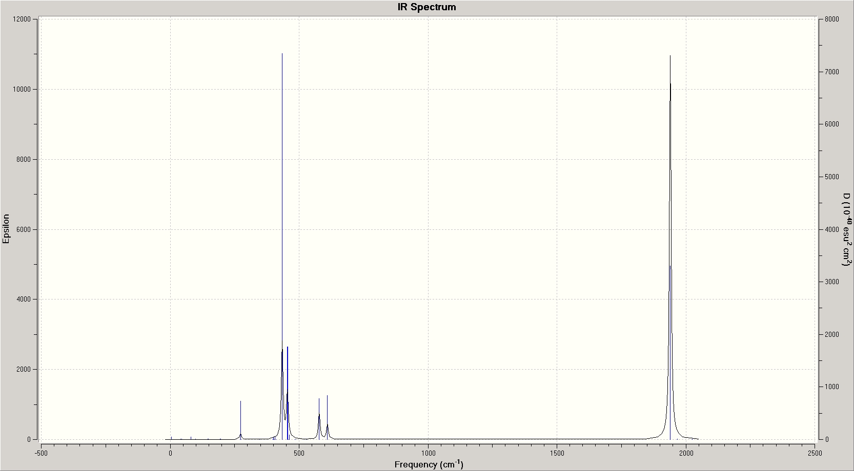Select the blue line near 578 cm-1
Viewport: 854px width, 471px height.
click(x=319, y=419)
